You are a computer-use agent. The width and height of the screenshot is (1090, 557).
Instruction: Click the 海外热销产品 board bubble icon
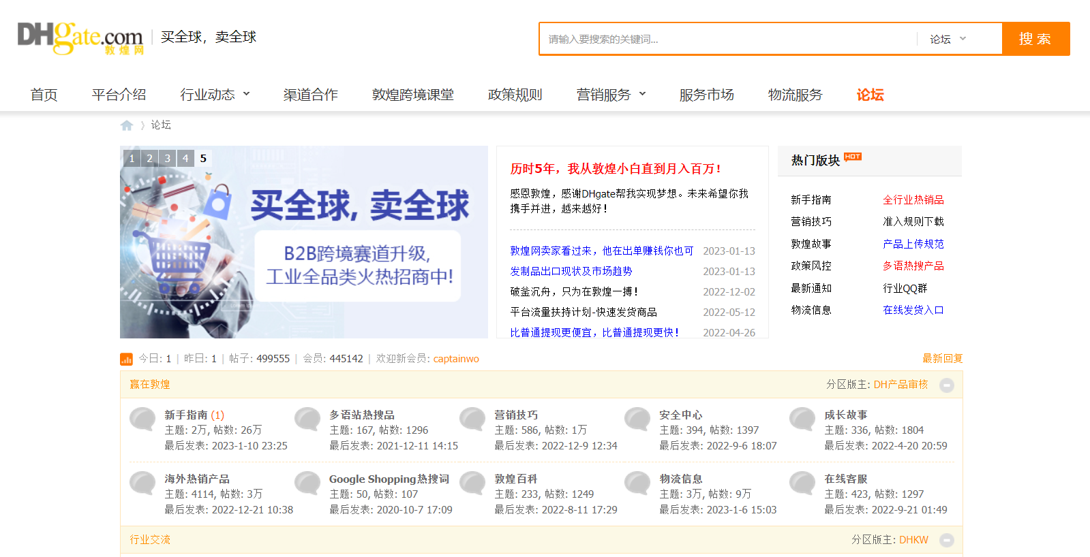point(142,483)
